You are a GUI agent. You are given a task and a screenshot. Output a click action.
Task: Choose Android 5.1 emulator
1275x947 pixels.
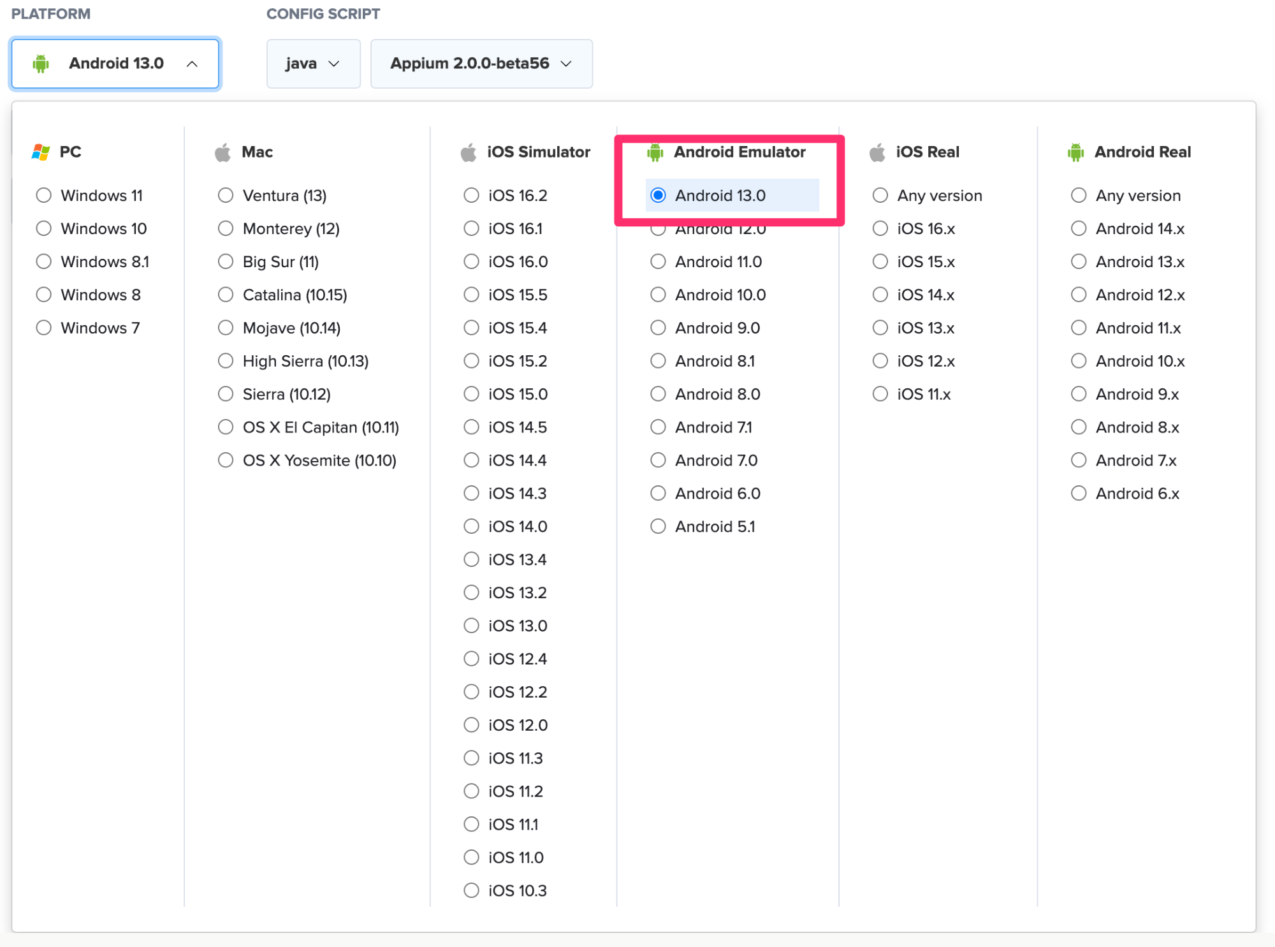pos(703,527)
